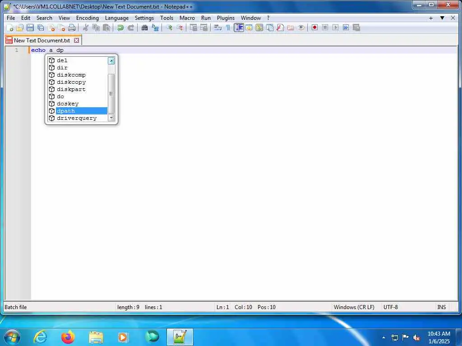Choose 'diskpart' from autocomplete list

click(x=78, y=89)
